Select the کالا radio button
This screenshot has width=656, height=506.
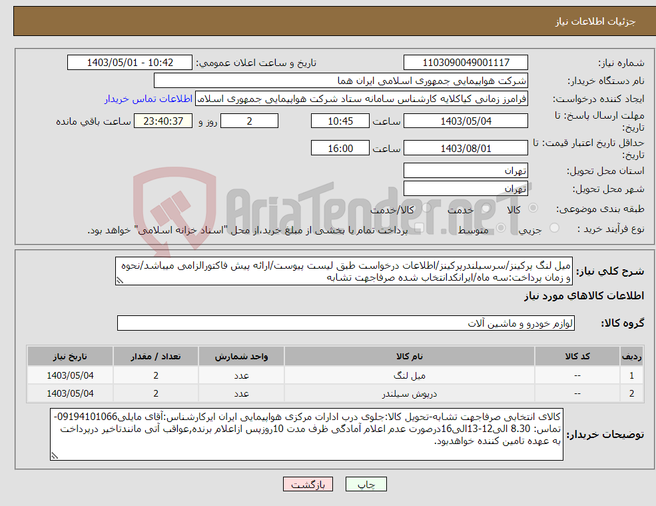click(533, 208)
